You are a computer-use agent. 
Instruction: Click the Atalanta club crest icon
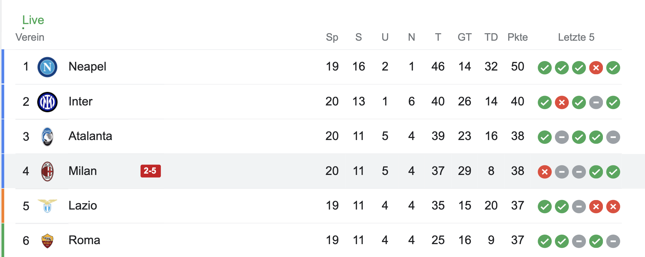[x=47, y=137]
